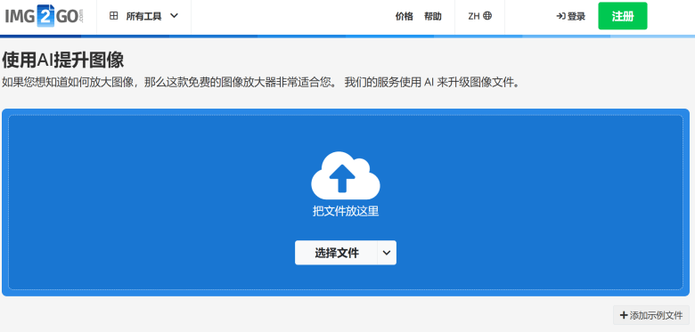Open the 价格 page

[x=404, y=17]
